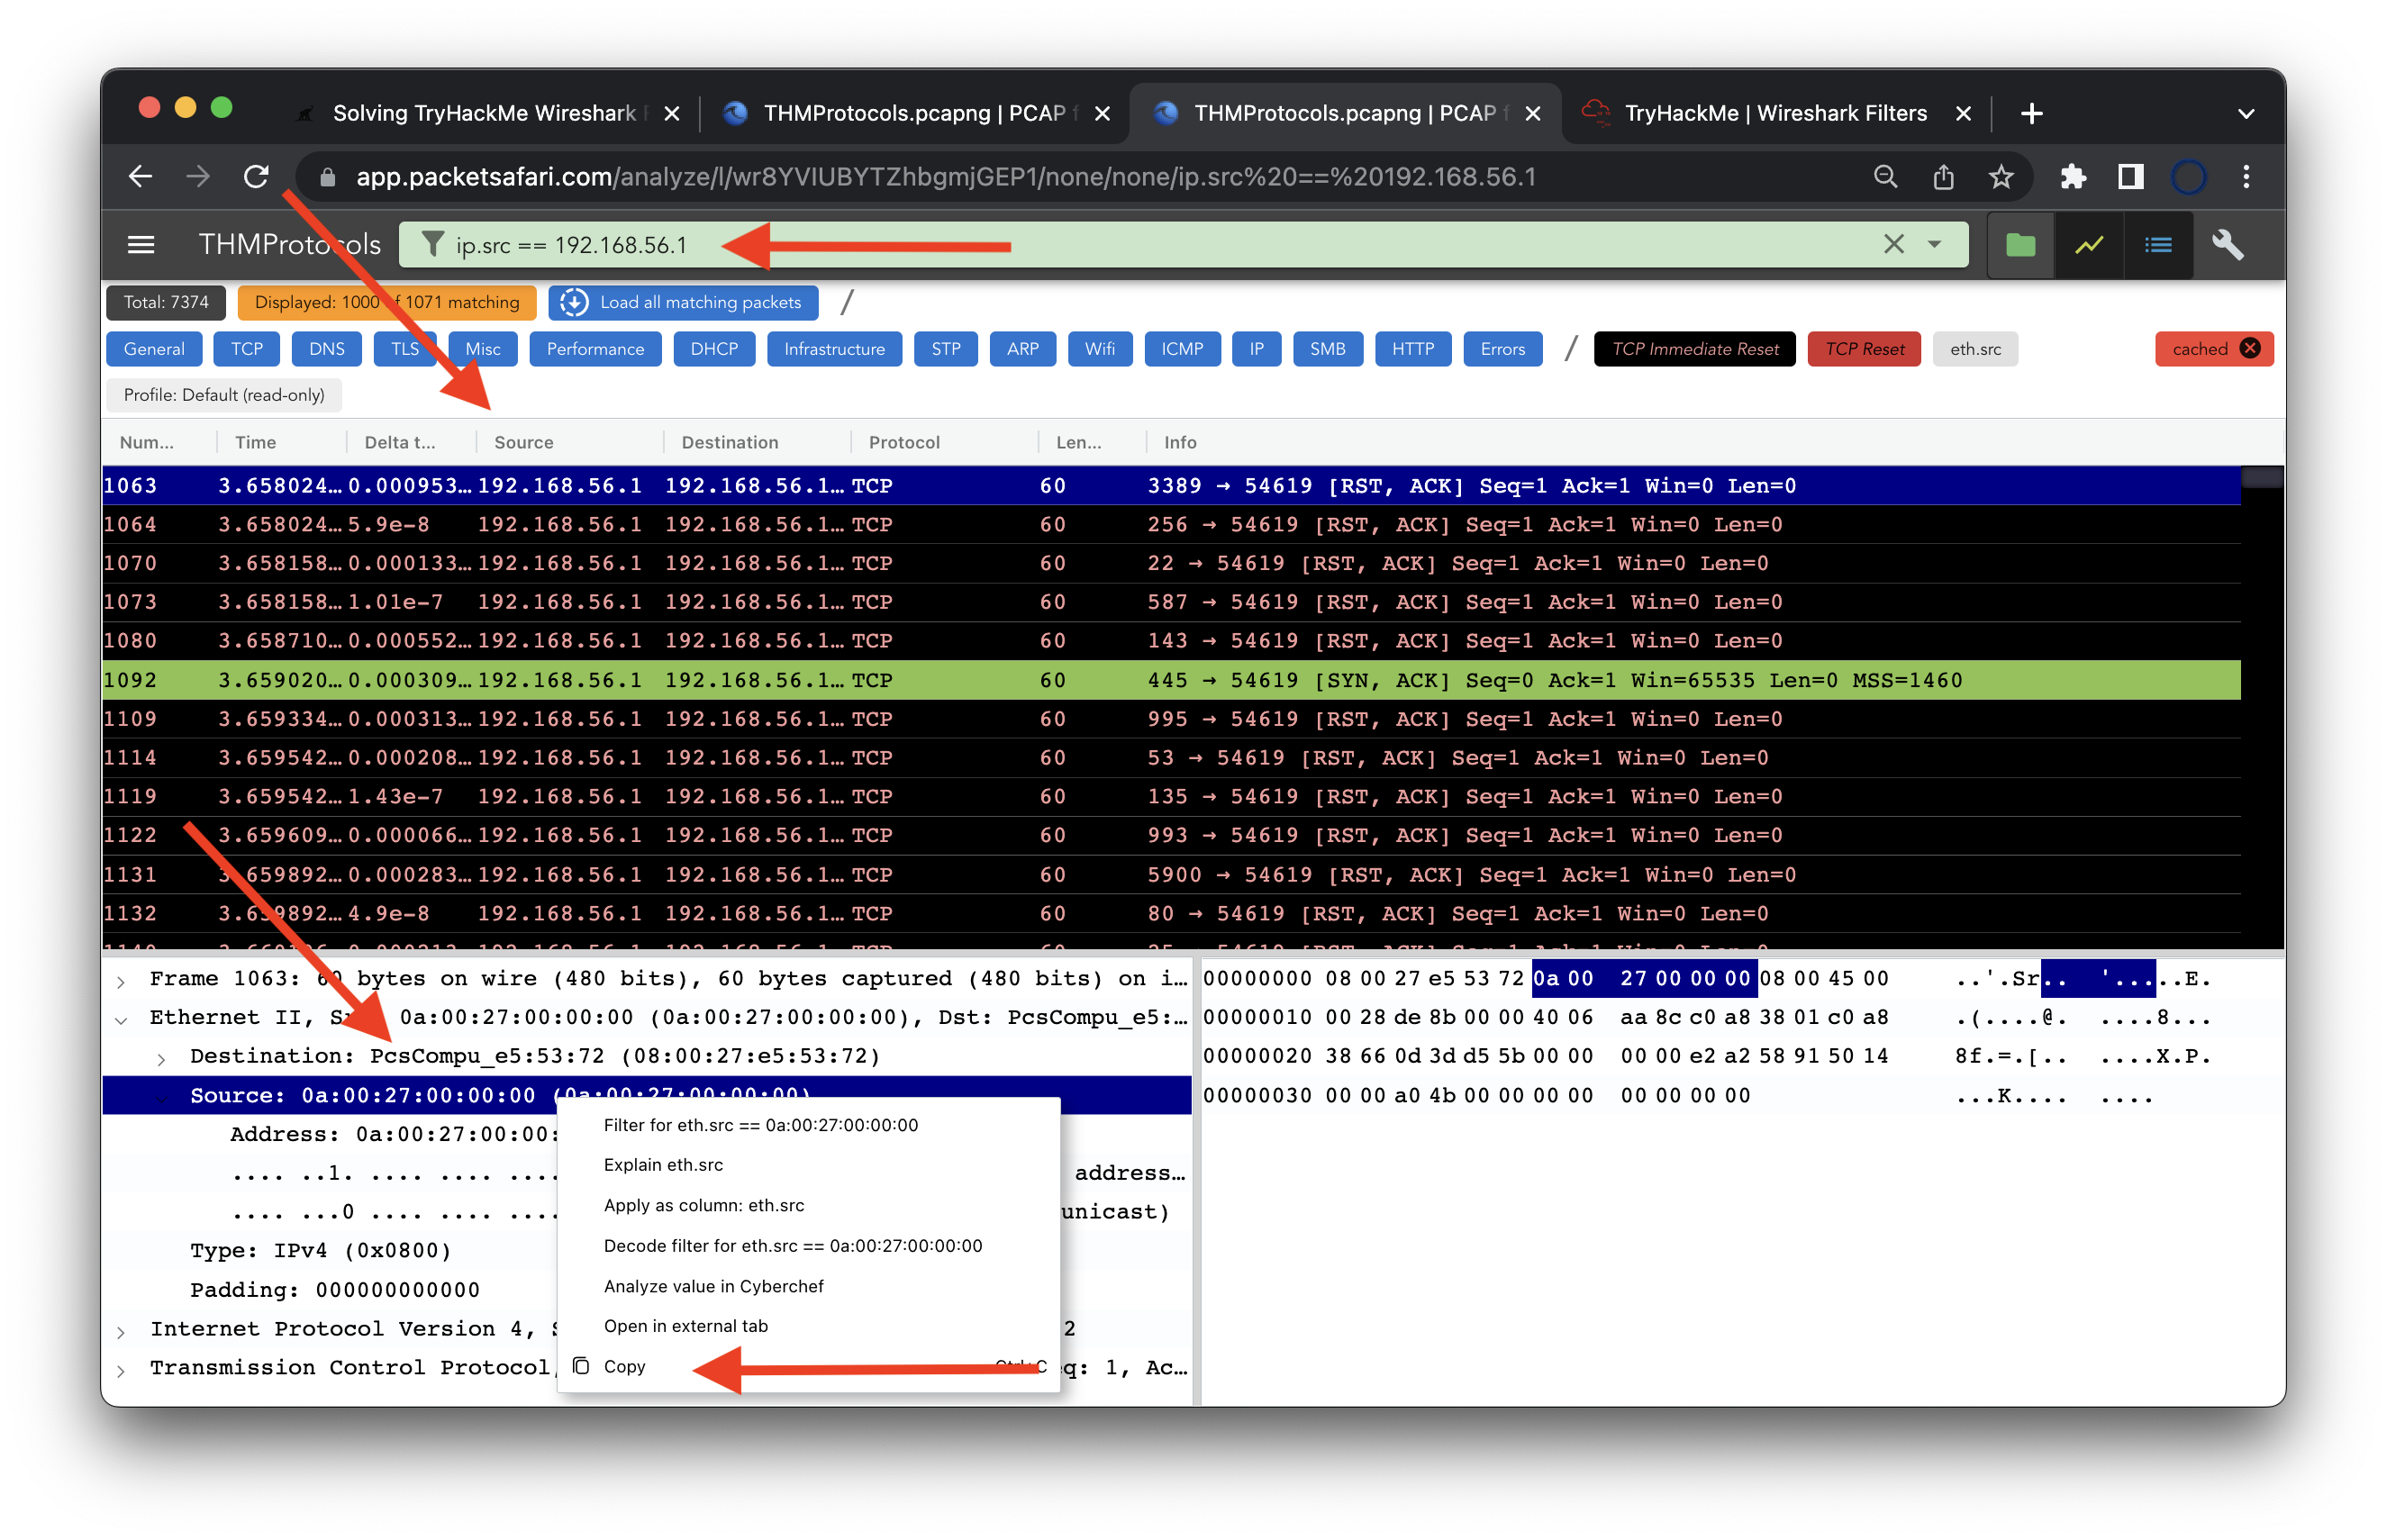Select Analyze value in Cyberchef
Screen dimensions: 2387x1540
pos(808,1286)
